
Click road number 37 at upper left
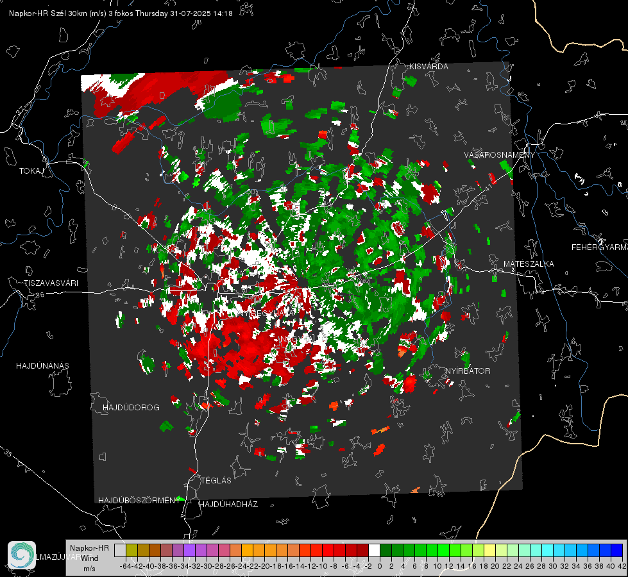click(21, 110)
